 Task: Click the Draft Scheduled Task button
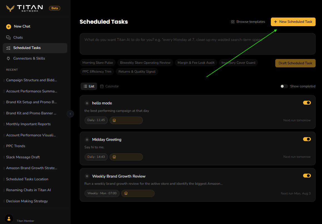(x=295, y=63)
